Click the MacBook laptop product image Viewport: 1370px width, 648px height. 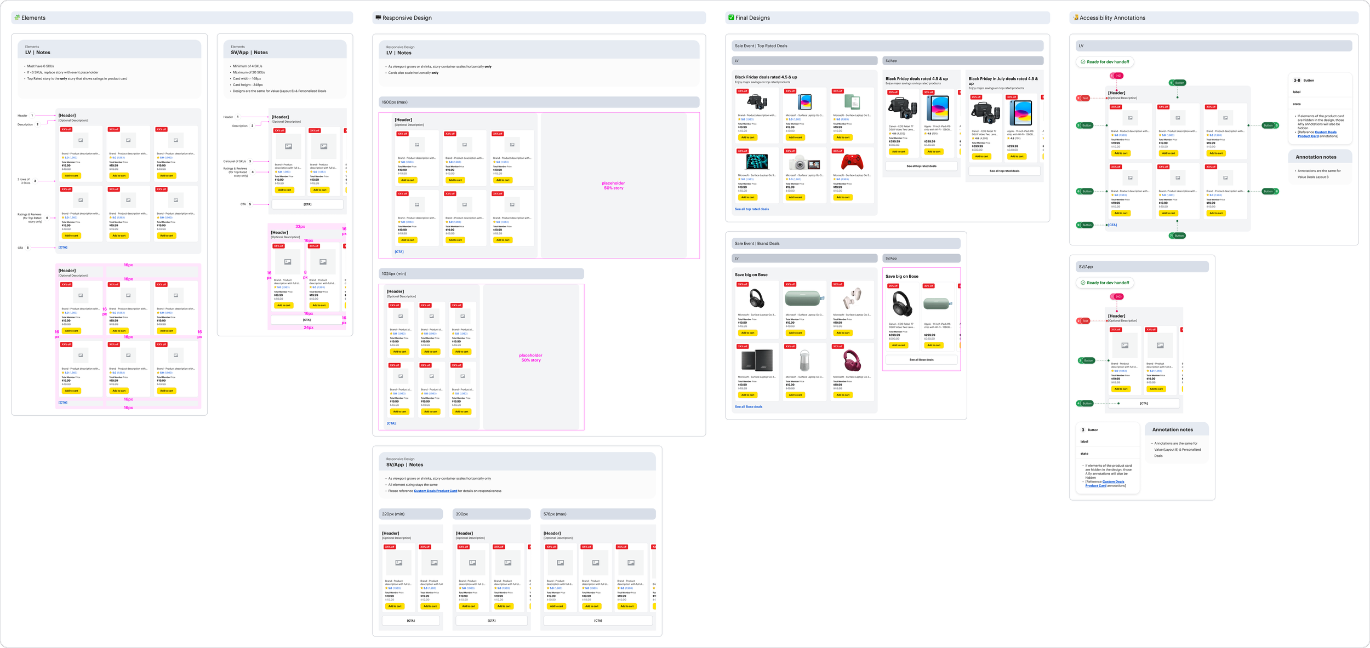[757, 162]
